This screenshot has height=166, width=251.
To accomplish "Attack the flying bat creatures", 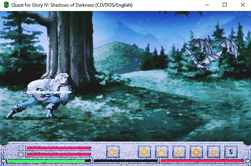I will [211, 53].
